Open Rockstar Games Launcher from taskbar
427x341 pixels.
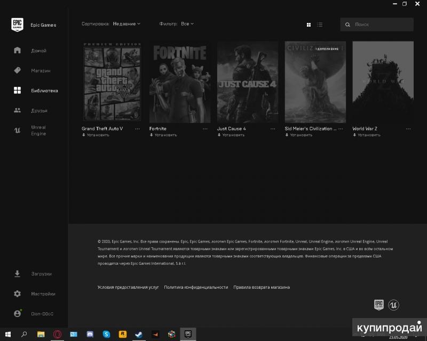pyautogui.click(x=123, y=334)
